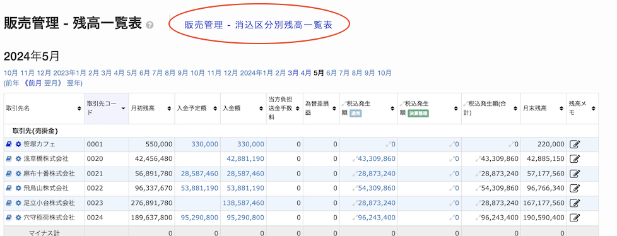Click the gear icon for 足立小台株式会社
Image resolution: width=617 pixels, height=236 pixels.
(18, 203)
